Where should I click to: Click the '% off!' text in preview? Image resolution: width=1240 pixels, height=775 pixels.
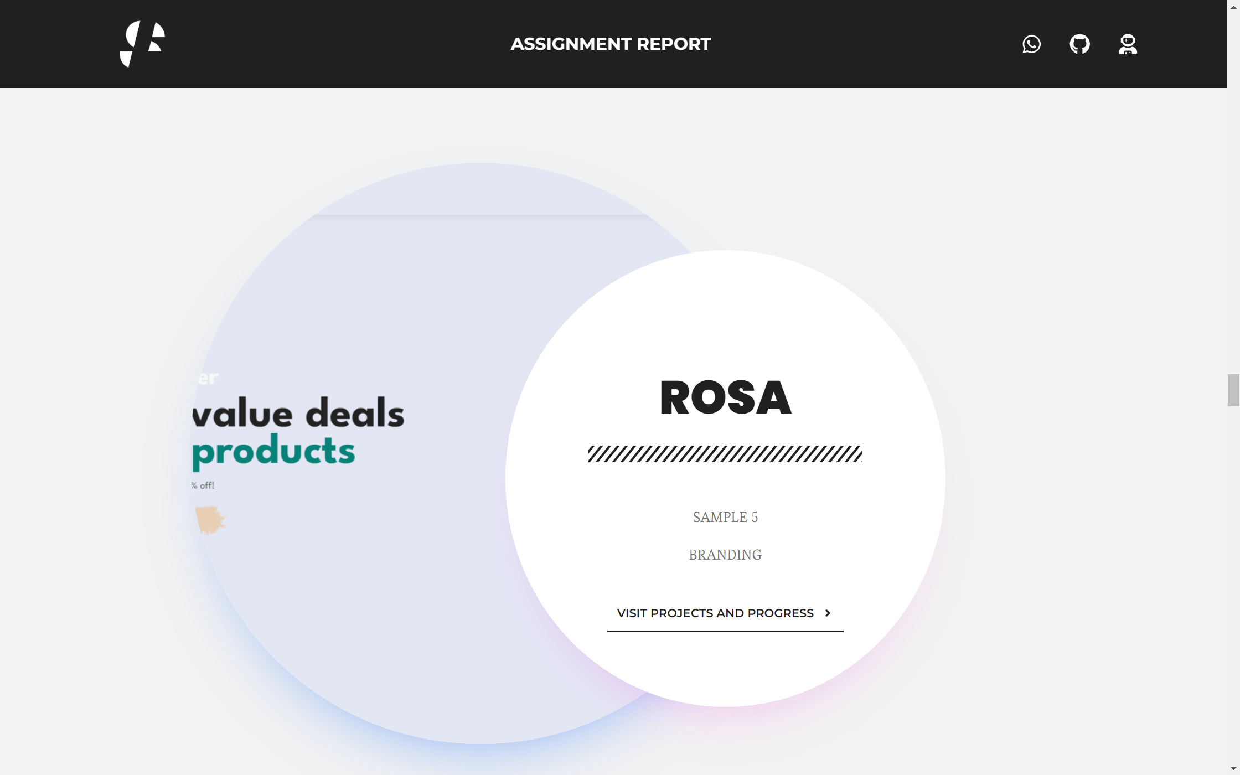click(203, 485)
